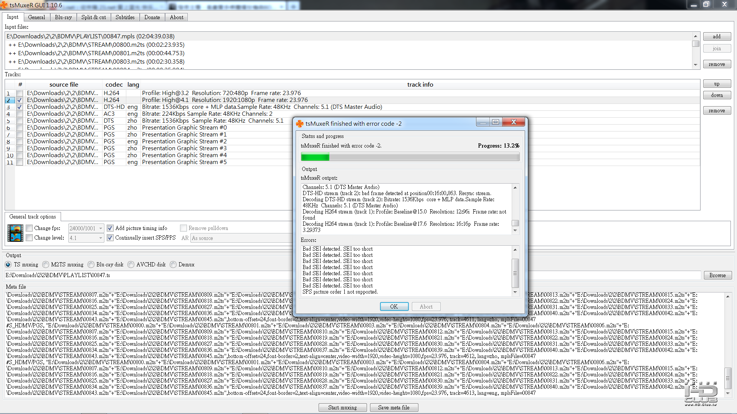Click the codec column header
This screenshot has width=737, height=414.
pos(114,84)
